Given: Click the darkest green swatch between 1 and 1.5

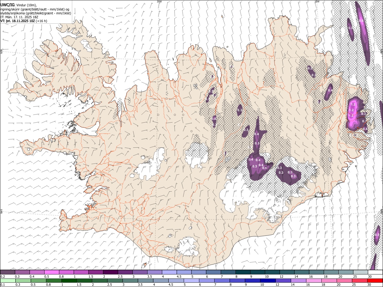Looking at the screenshot, I should tap(69, 280).
